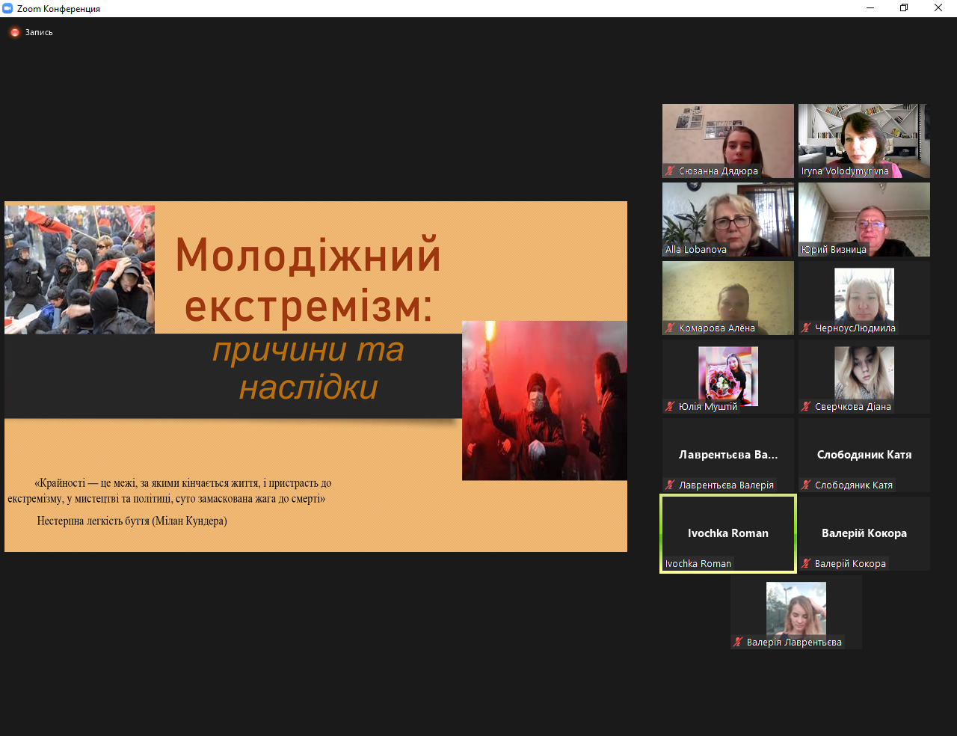Click the protest crowd photo on slide
Viewport: 957px width, 736px height.
[x=79, y=269]
